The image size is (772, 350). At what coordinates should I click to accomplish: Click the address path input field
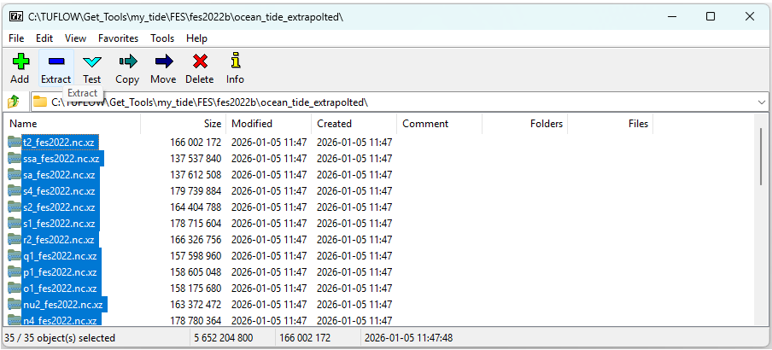(384, 102)
